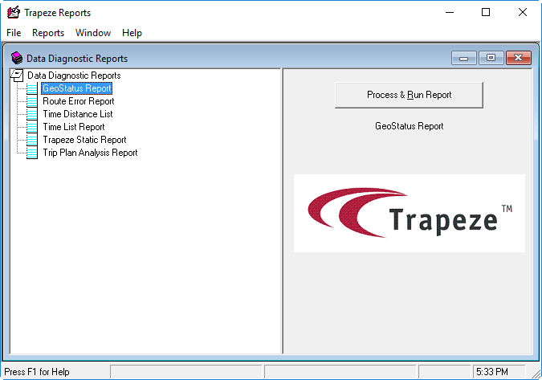The height and width of the screenshot is (380, 542).
Task: Minimize the Data Diagnostic Reports child window
Action: tap(464, 58)
